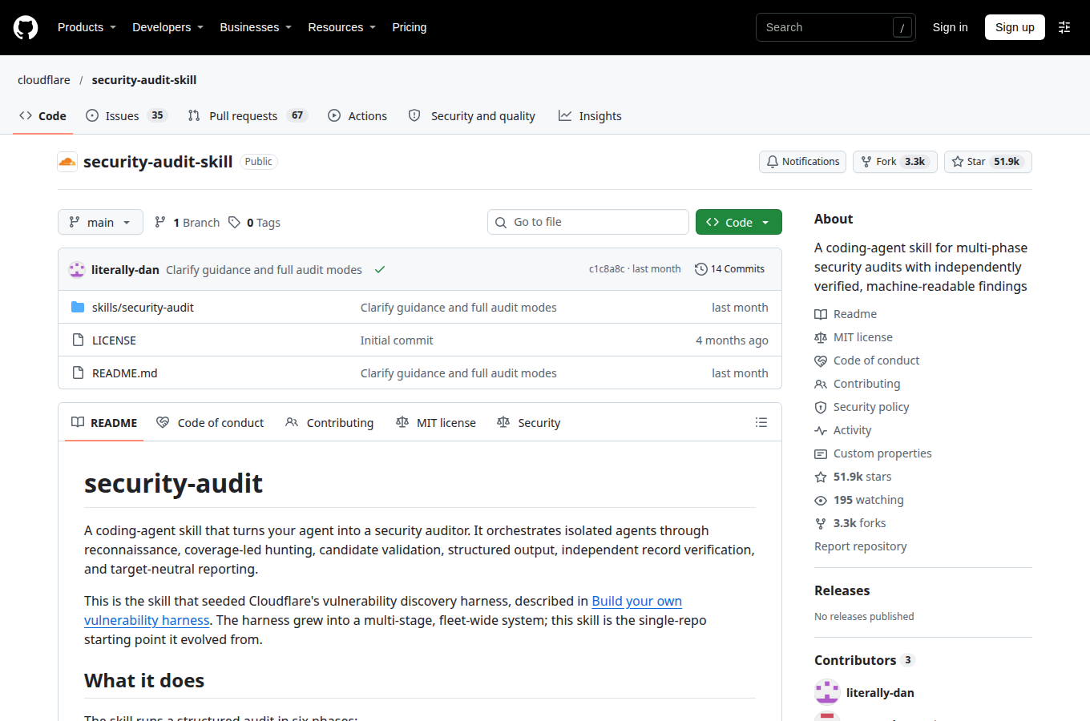Click the LICENSE file icon
The height and width of the screenshot is (721, 1090).
click(x=78, y=340)
